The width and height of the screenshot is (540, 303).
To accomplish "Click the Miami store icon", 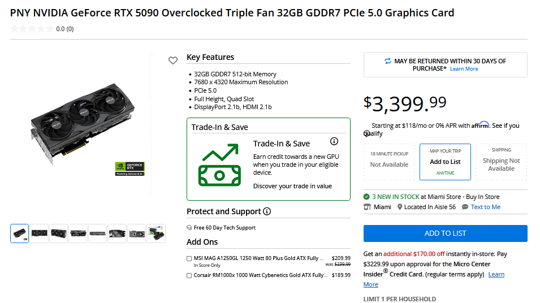I will 367,207.
